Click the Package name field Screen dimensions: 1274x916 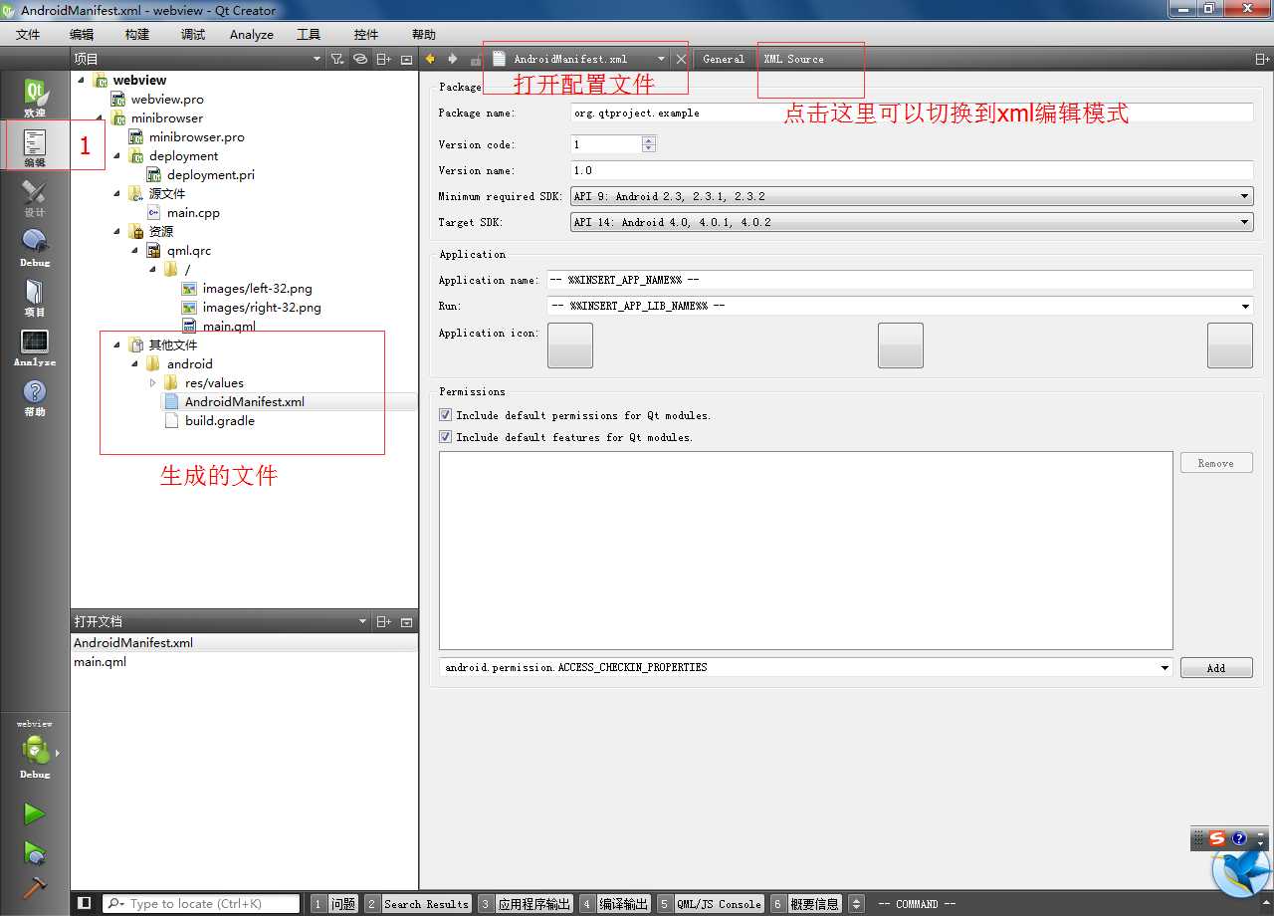tap(912, 113)
